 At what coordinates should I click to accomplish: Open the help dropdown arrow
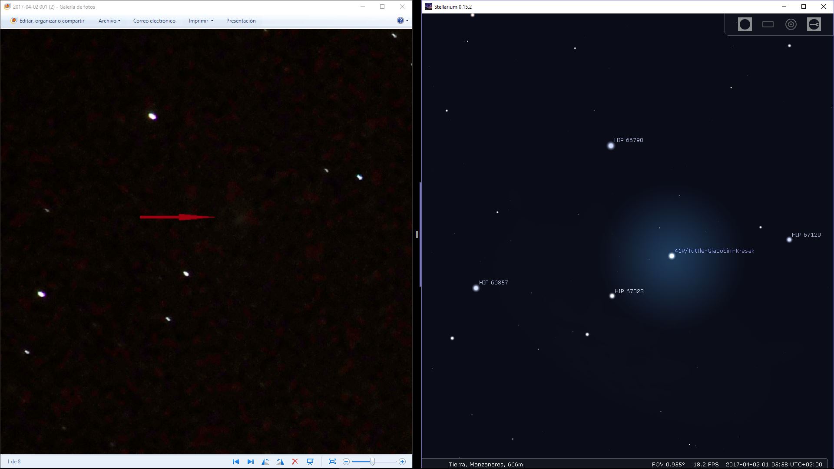tap(407, 21)
